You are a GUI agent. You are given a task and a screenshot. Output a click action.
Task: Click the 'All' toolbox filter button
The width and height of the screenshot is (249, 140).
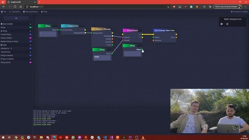click(16, 18)
